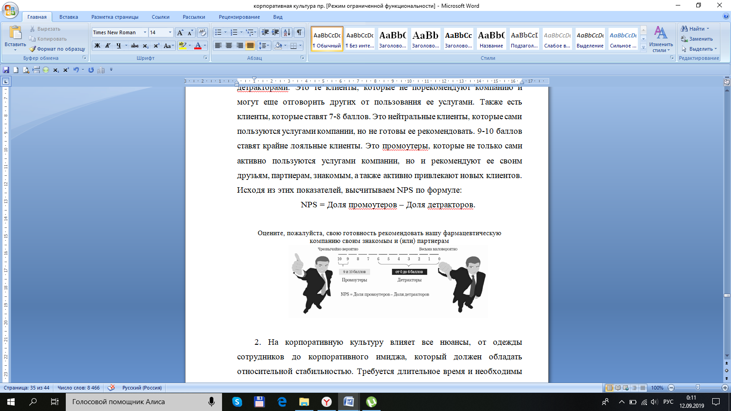
Task: Apply red font color
Action: coord(198,46)
